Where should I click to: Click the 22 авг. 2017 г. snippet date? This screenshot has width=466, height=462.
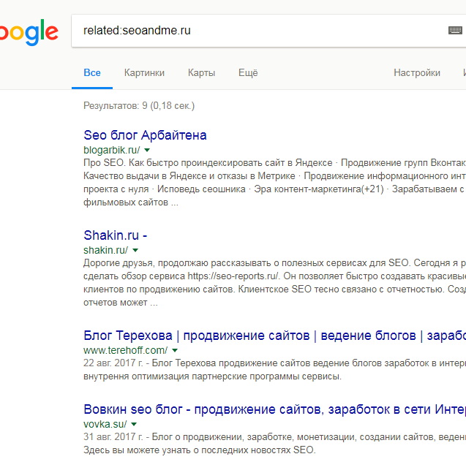coord(113,363)
